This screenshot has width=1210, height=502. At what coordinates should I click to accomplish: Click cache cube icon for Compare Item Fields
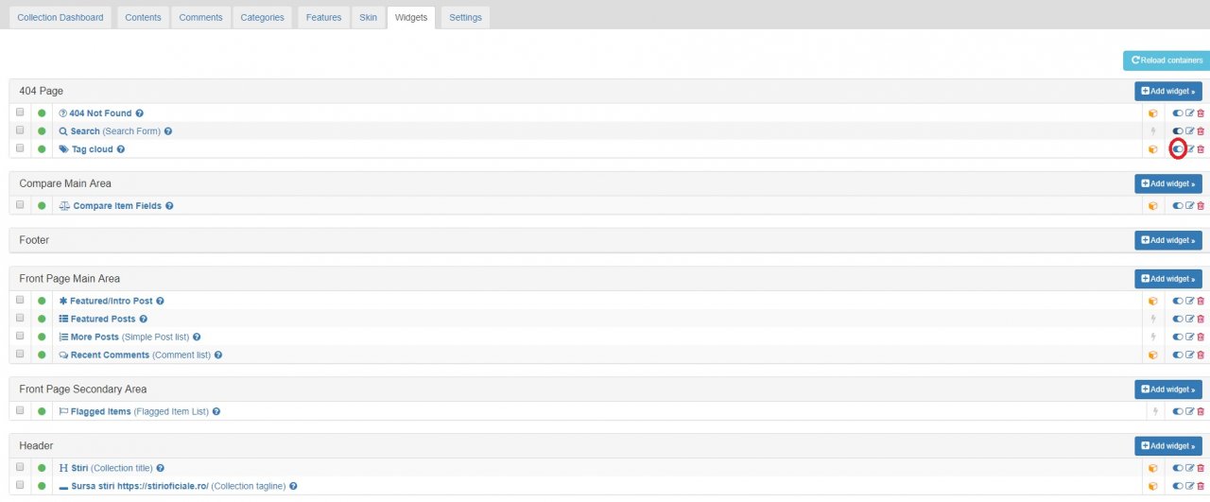tap(1152, 206)
